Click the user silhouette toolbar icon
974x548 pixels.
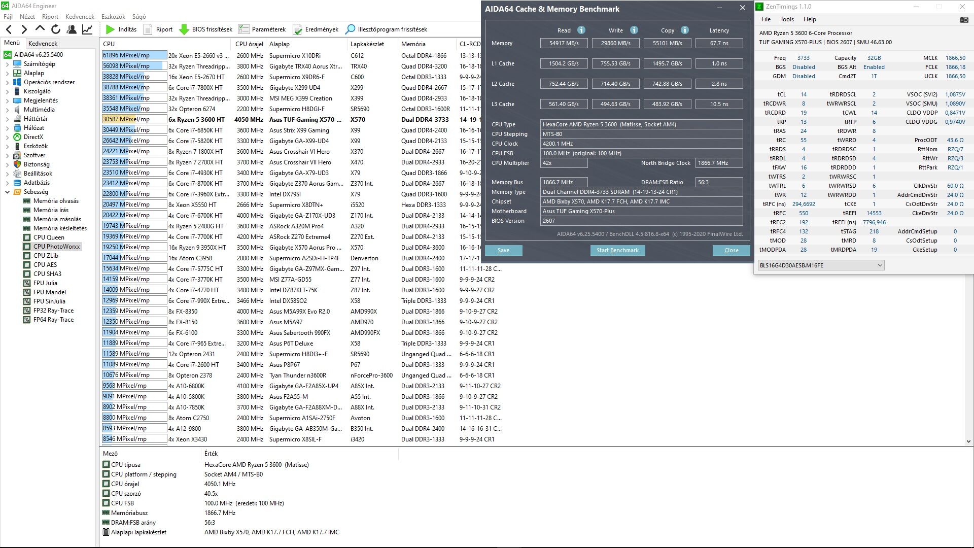72,29
